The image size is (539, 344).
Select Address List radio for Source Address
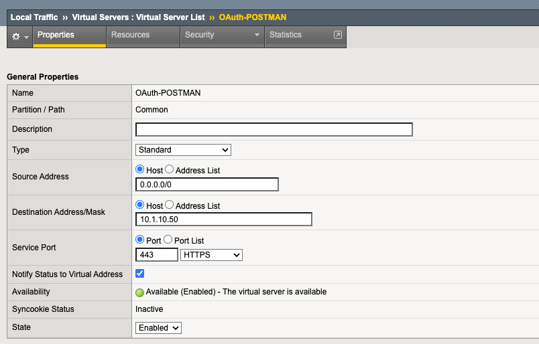point(170,170)
